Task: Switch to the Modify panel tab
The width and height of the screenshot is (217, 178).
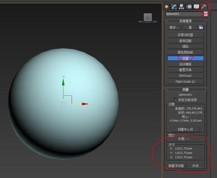Action: (174, 6)
